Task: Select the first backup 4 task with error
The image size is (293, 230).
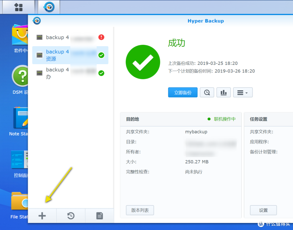Action: (x=70, y=37)
